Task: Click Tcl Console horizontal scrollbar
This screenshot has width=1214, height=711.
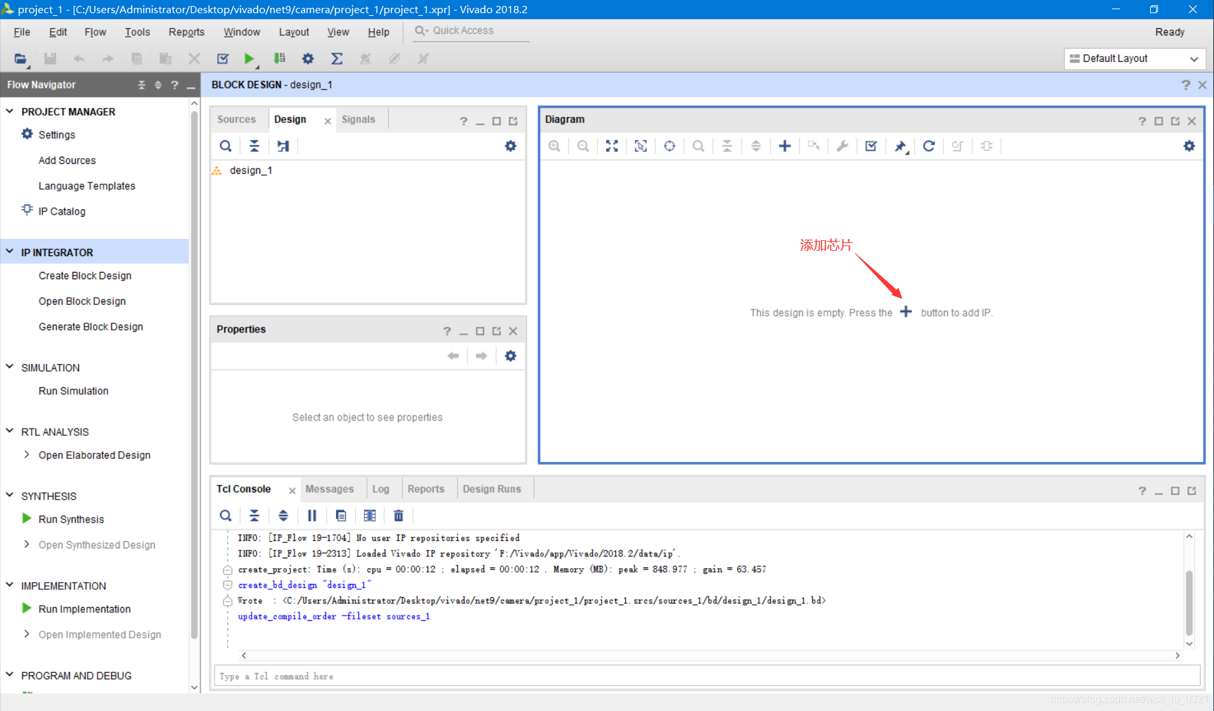Action: pos(711,656)
